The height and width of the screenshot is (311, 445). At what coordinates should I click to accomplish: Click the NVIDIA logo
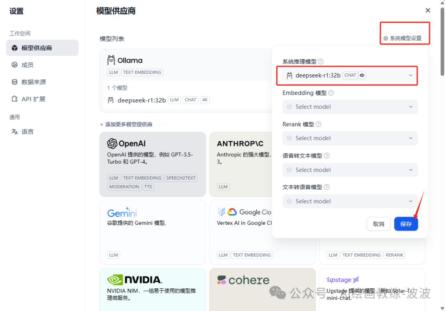(134, 280)
